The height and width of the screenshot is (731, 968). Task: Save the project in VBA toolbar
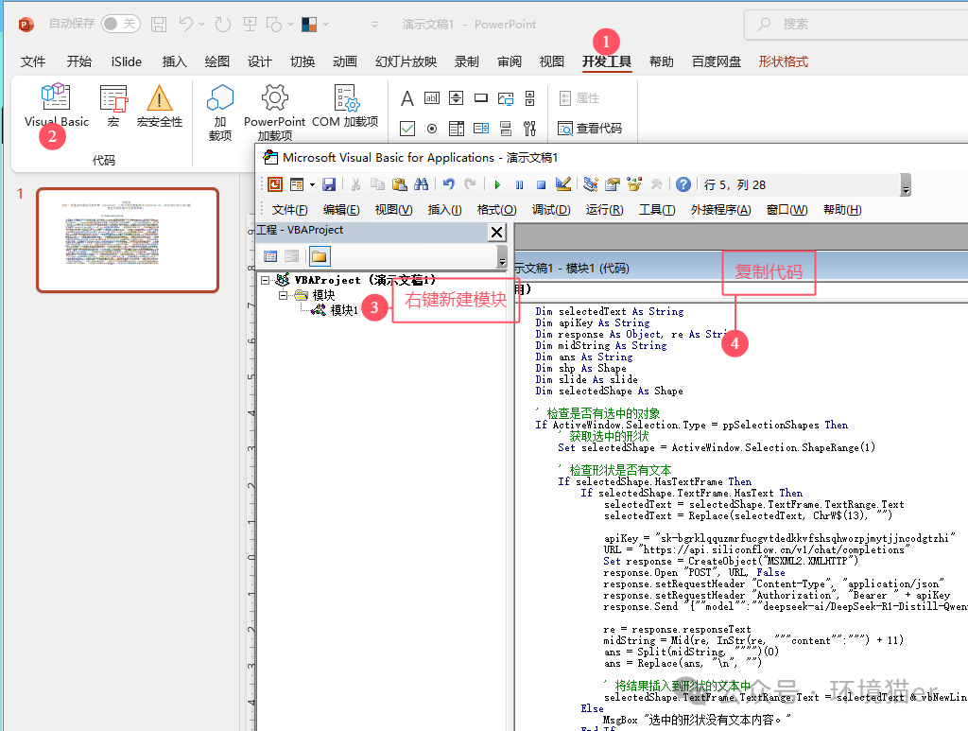(329, 184)
